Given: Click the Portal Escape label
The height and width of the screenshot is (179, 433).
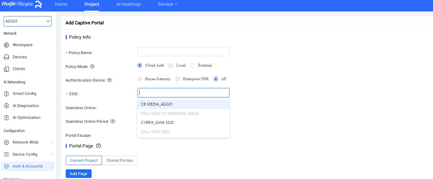Looking at the screenshot, I should tap(79, 135).
